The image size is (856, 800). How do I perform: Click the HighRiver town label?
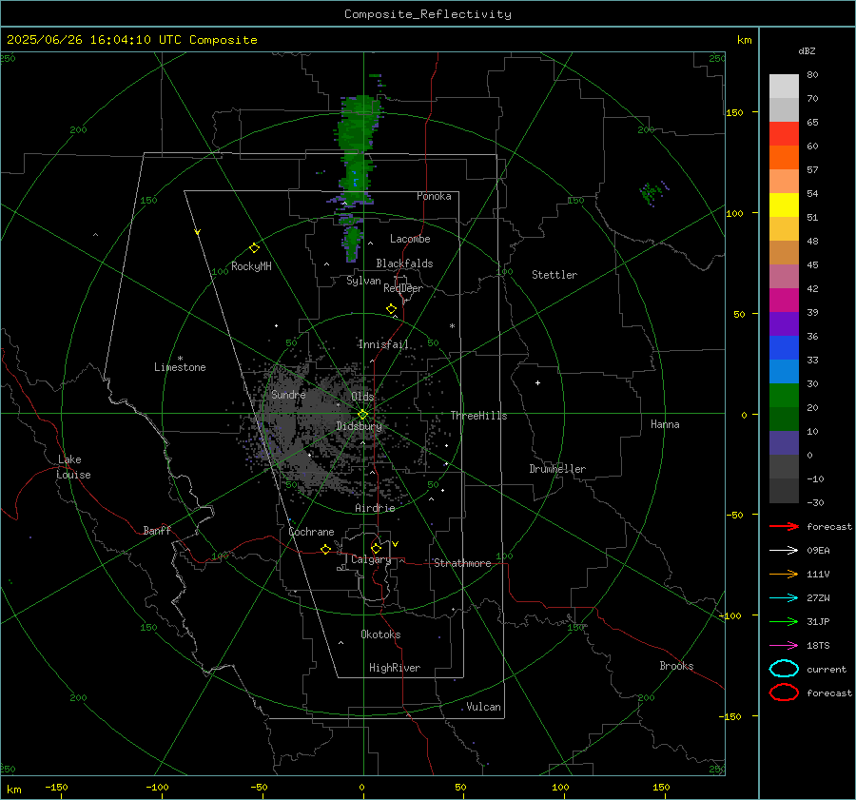click(x=395, y=668)
